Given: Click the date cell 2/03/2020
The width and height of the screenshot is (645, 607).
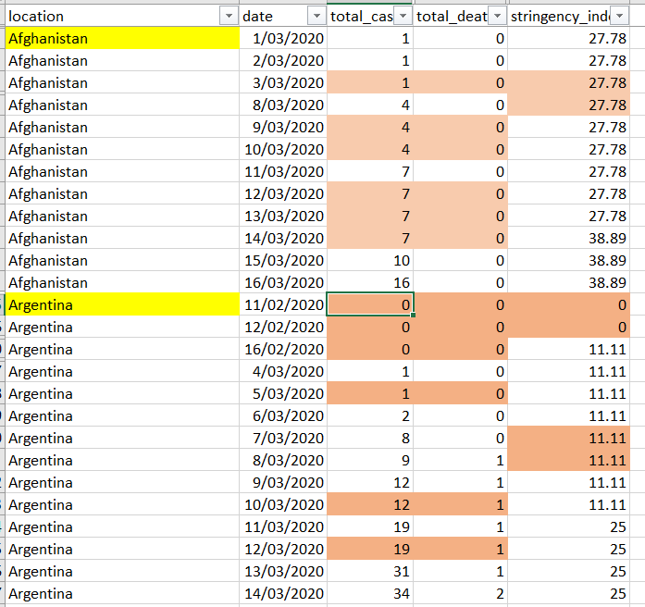Looking at the screenshot, I should click(x=283, y=60).
